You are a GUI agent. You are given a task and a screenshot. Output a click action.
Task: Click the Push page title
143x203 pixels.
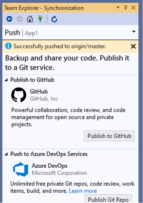pyautogui.click(x=13, y=32)
